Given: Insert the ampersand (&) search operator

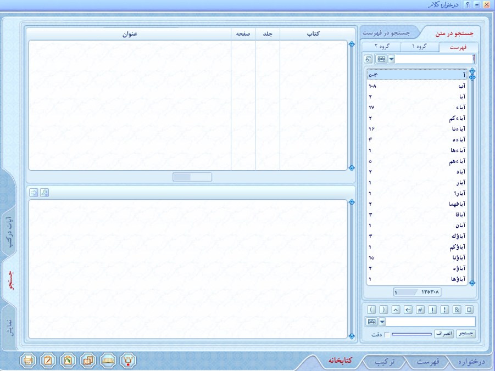Looking at the screenshot, I should click(457, 310).
